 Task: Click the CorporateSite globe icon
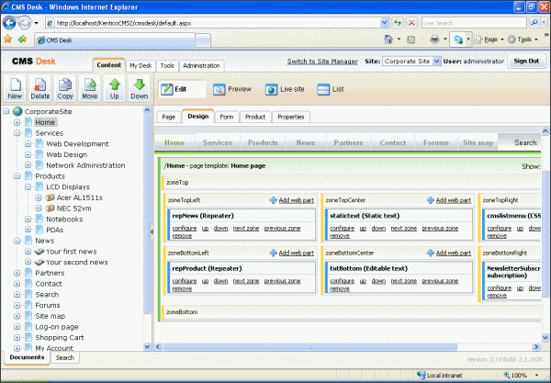[x=17, y=111]
